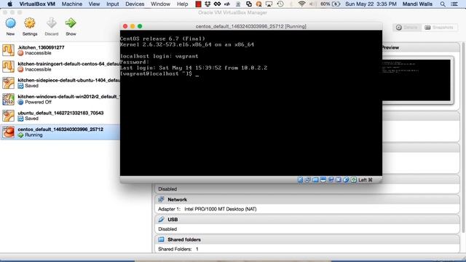466x262 pixels.
Task: Open the VirtualBox VM menu
Action: (x=37, y=4)
